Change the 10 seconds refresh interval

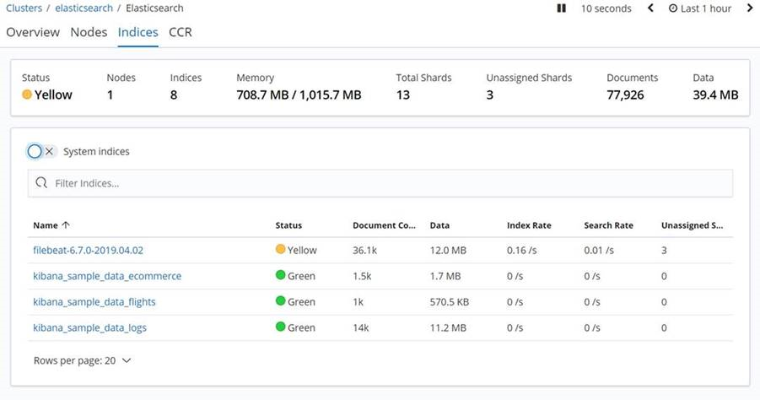[606, 8]
